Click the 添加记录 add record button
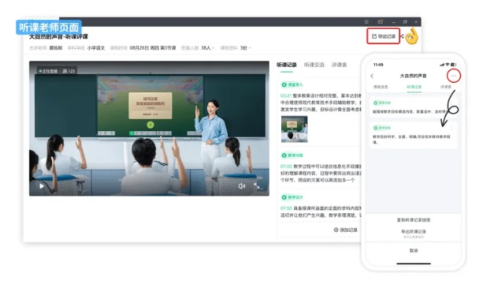This screenshot has height=288, width=483. point(345,230)
